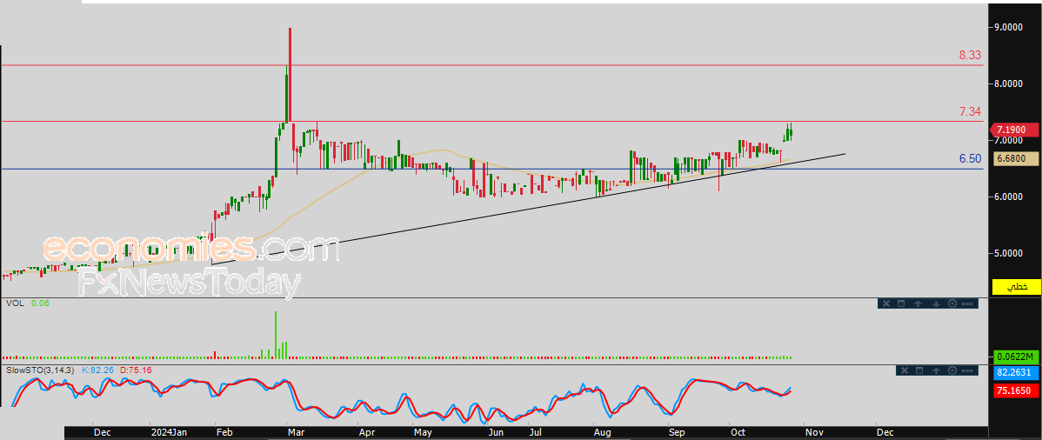Open more options for VOL panel
The height and width of the screenshot is (440, 1042).
967,303
